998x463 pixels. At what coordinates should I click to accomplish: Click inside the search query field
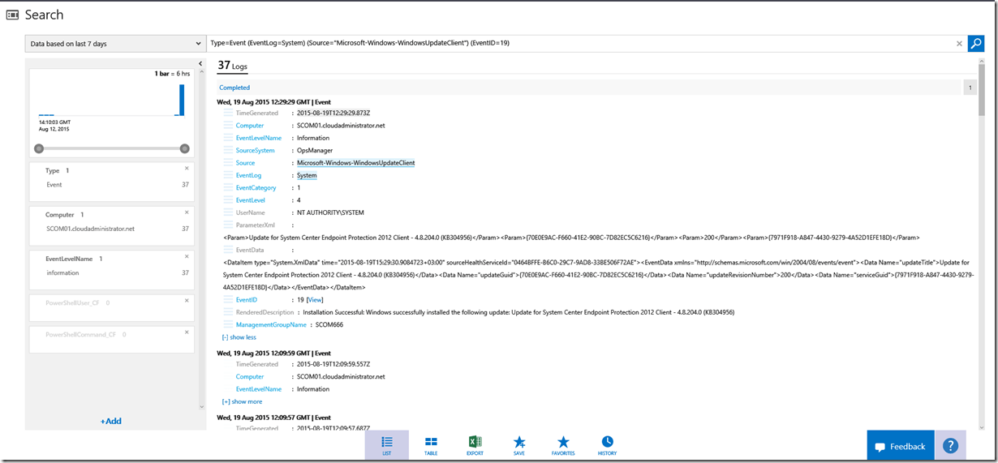[x=568, y=43]
